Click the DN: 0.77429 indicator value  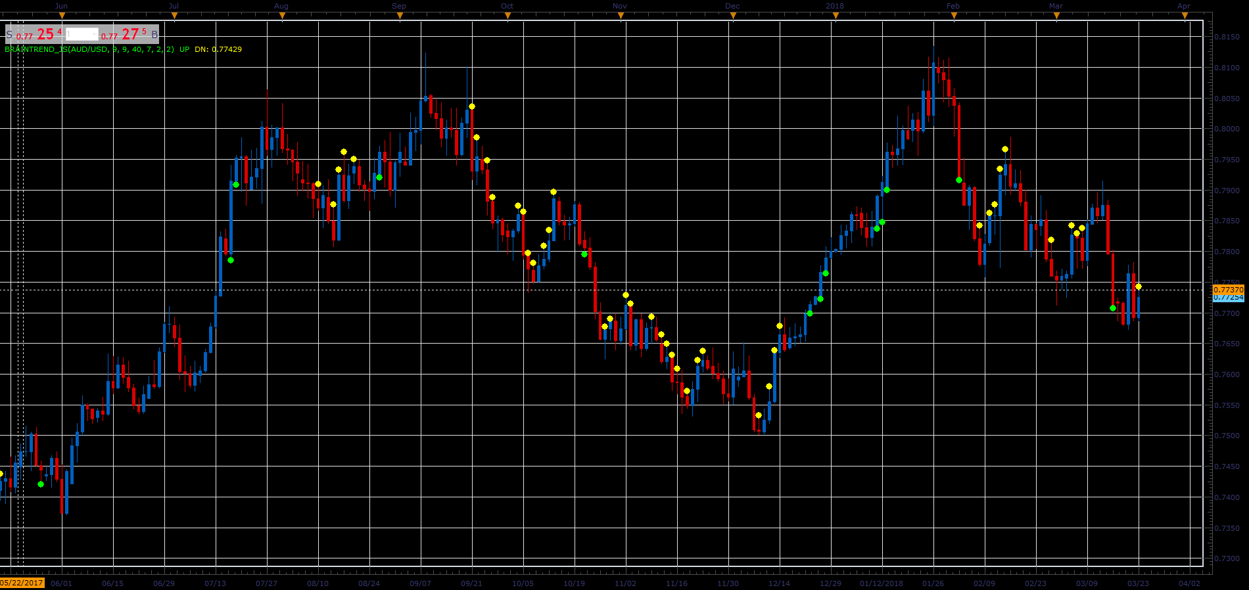pos(218,49)
